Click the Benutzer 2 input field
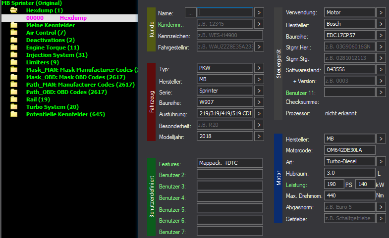The height and width of the screenshot is (238, 389). pos(230,174)
